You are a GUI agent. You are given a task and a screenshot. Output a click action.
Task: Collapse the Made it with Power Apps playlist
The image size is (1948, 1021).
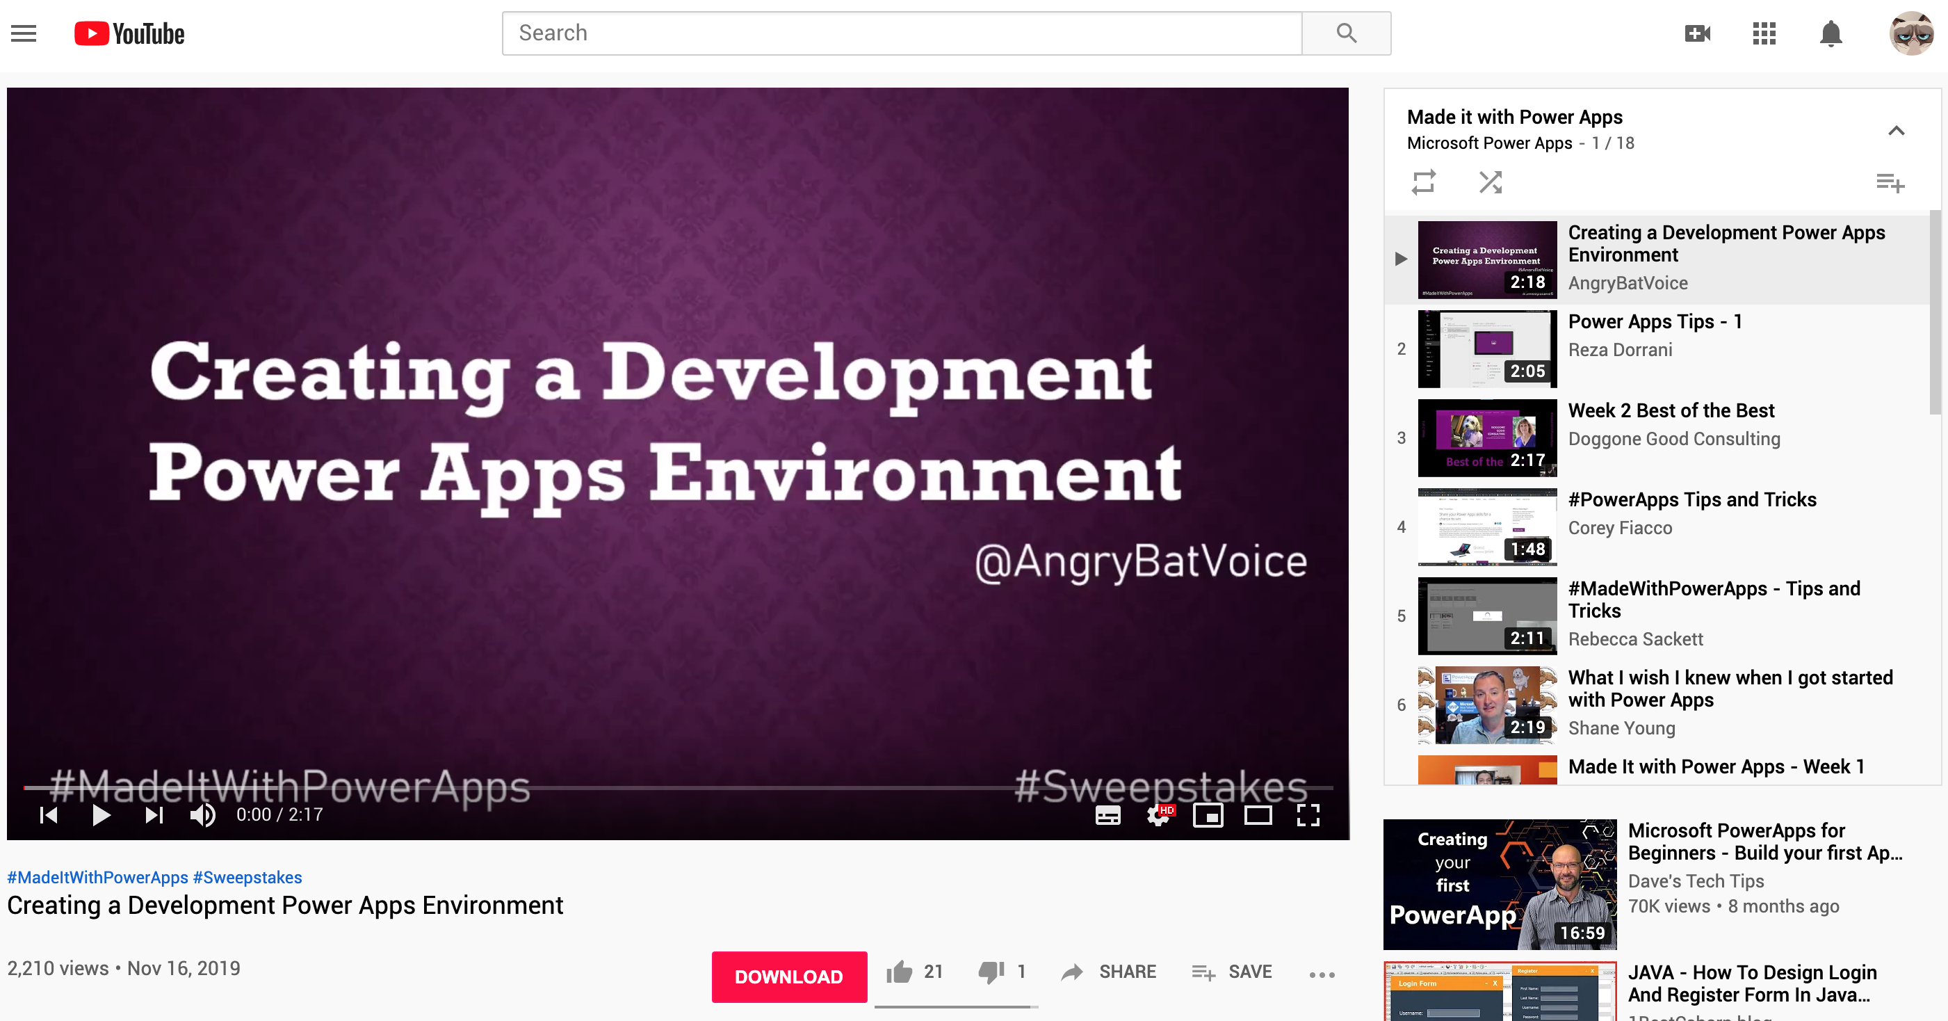1897,131
